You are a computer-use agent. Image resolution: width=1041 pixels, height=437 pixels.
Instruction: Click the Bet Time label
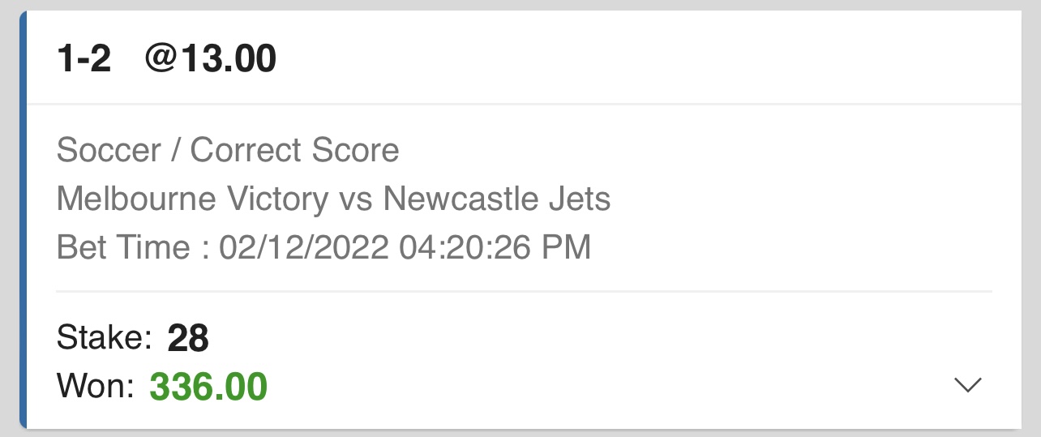(124, 247)
